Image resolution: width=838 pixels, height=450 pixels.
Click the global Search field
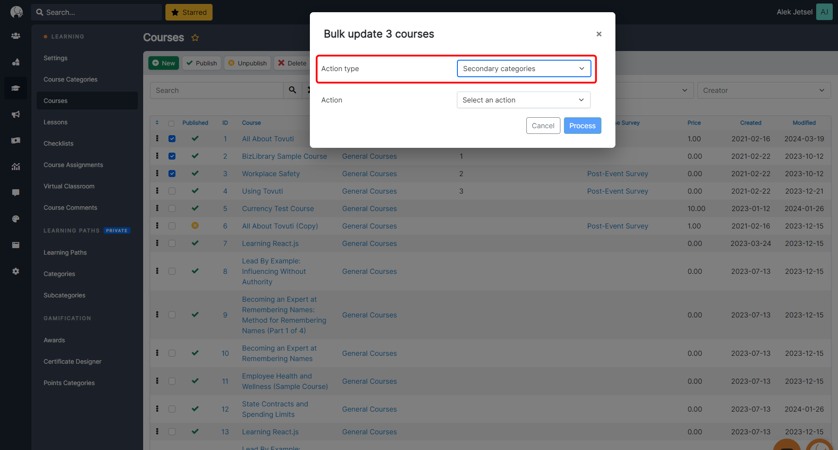pyautogui.click(x=96, y=12)
